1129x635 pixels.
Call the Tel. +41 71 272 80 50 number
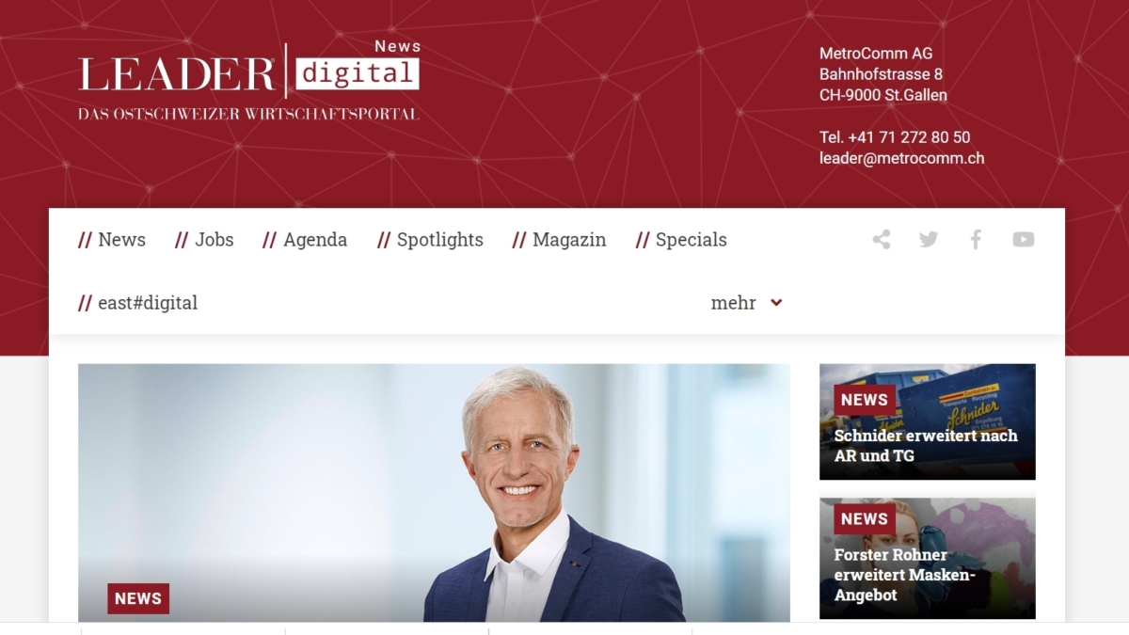[x=895, y=137]
